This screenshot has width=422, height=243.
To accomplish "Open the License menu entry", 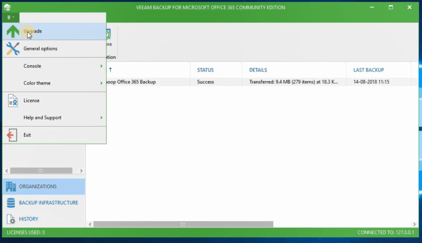I will click(x=54, y=101).
